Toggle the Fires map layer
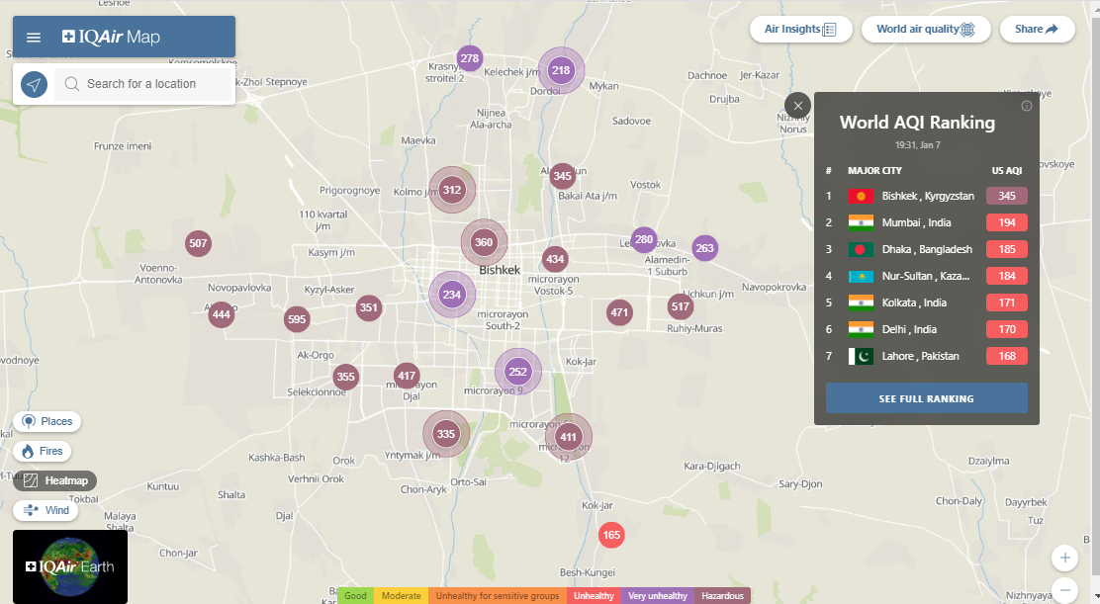Screen dimensions: 1100x604 (42, 451)
